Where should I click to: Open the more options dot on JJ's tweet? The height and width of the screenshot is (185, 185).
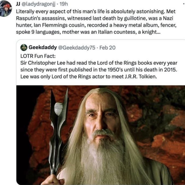[184, 4]
